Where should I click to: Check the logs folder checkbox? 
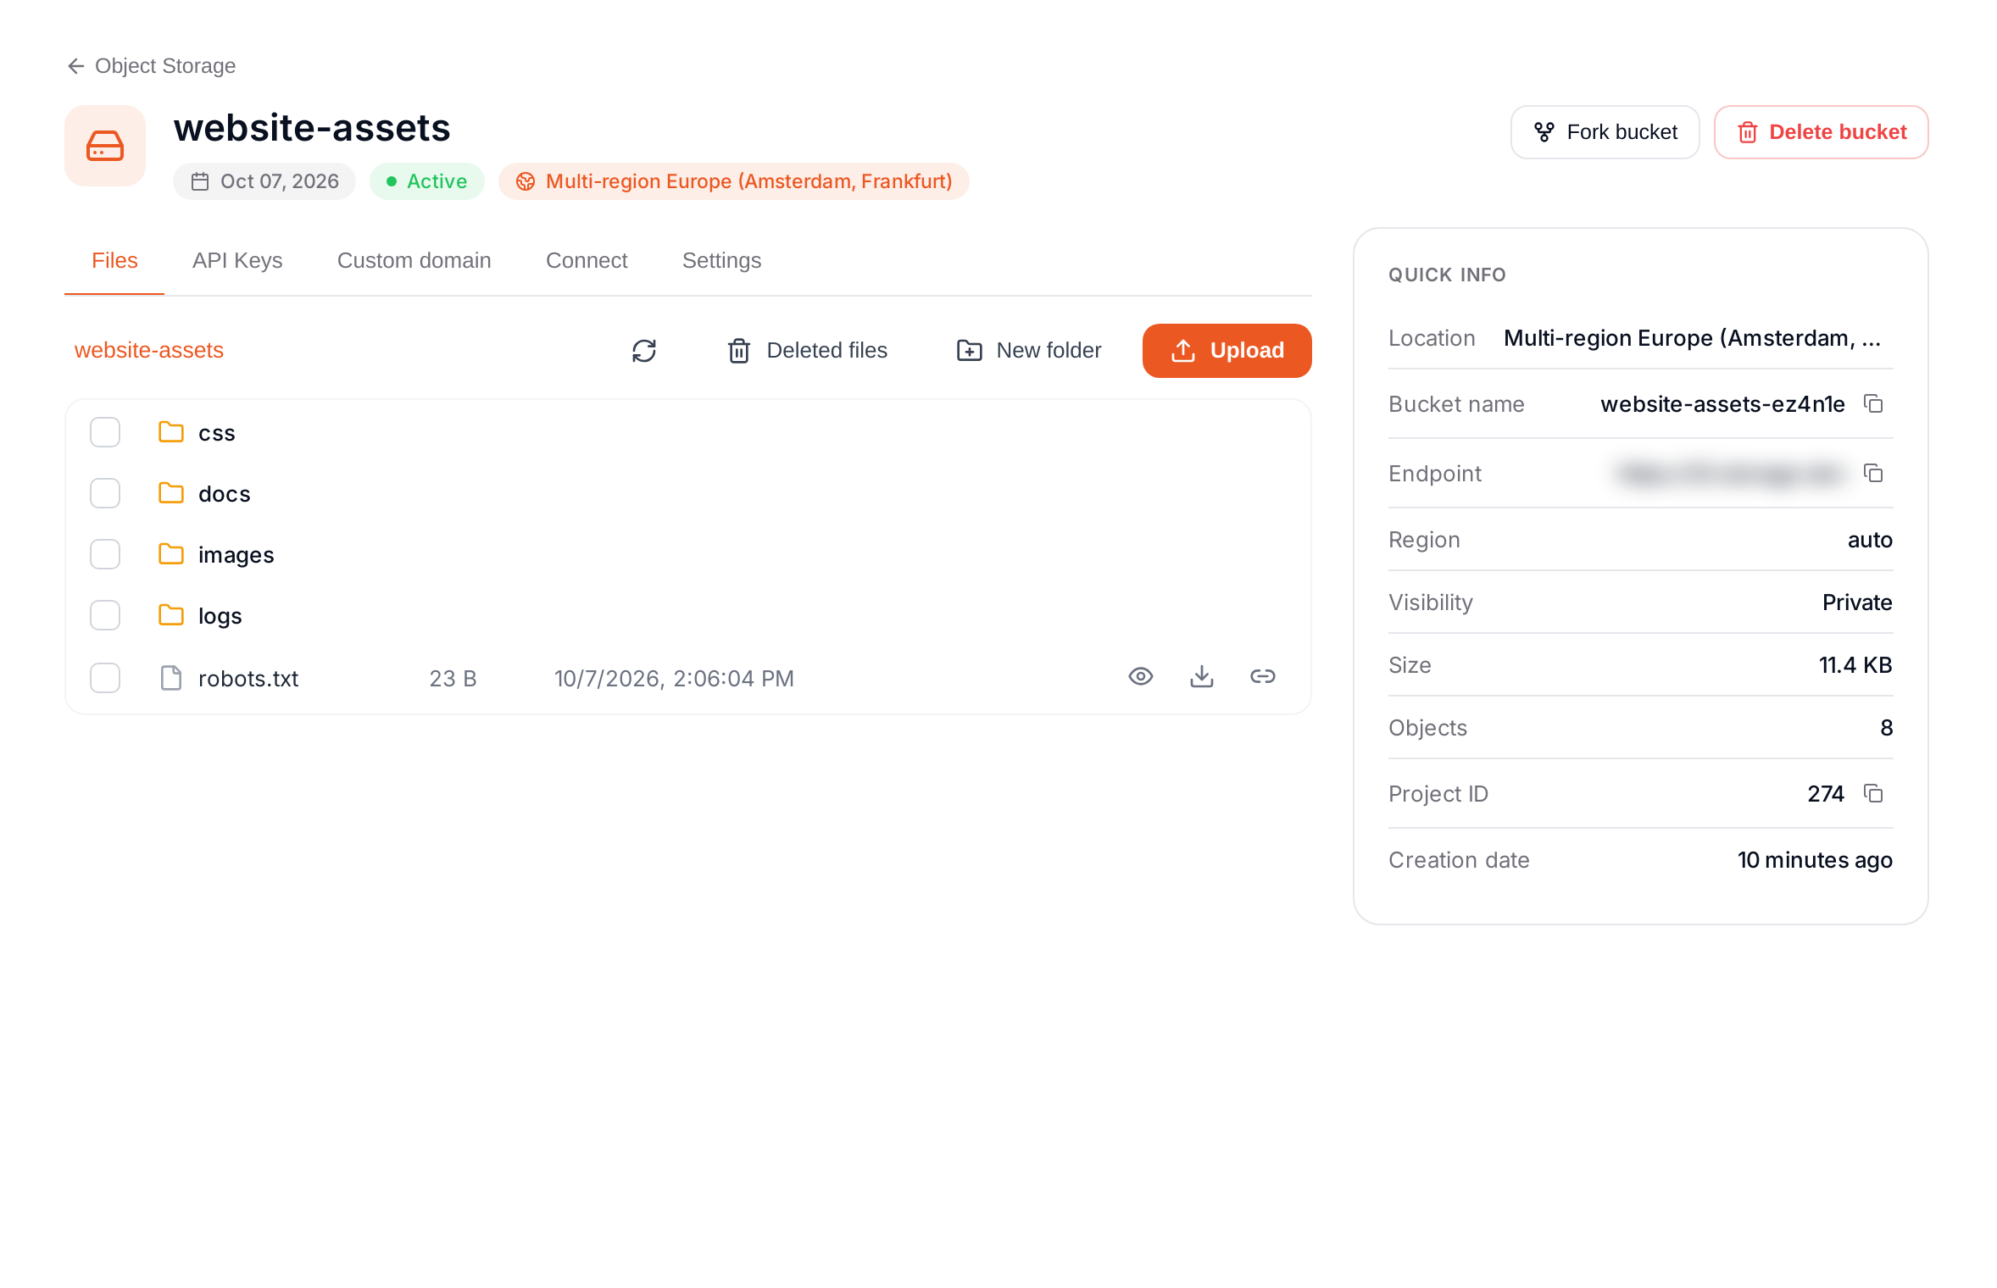point(105,615)
